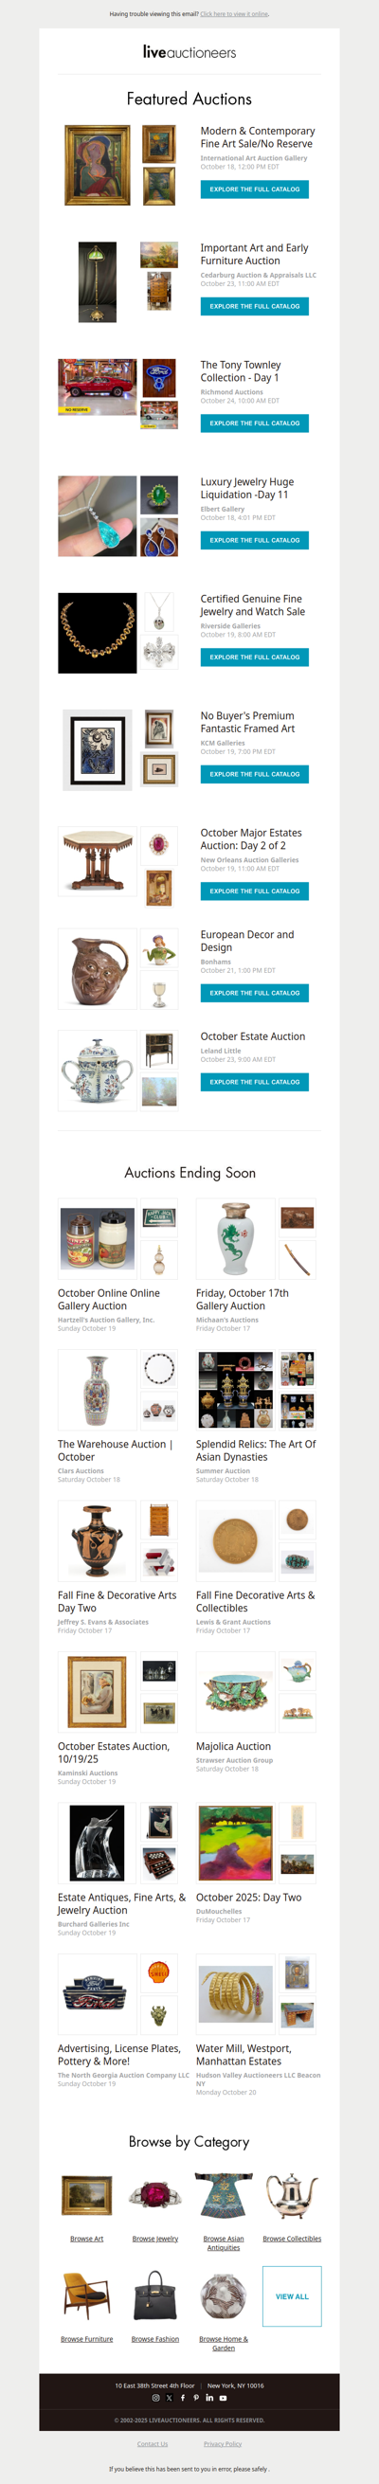Image resolution: width=379 pixels, height=2484 pixels.
Task: Open the Browse Asian Antiquities link
Action: 224,2243
